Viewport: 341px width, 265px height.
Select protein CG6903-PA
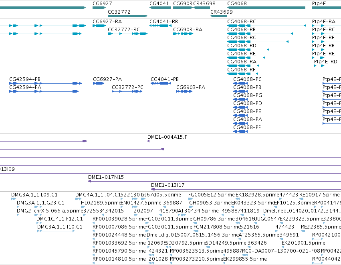click(x=191, y=87)
